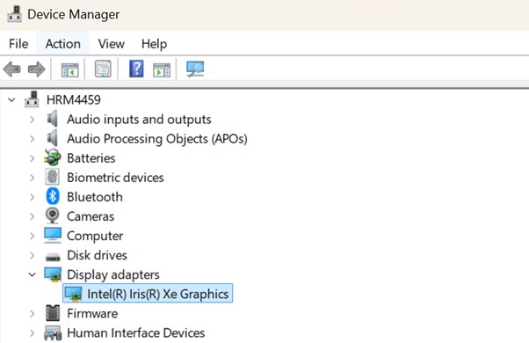Image resolution: width=529 pixels, height=343 pixels.
Task: Click the HRM4459 computer icon
Action: [x=32, y=99]
